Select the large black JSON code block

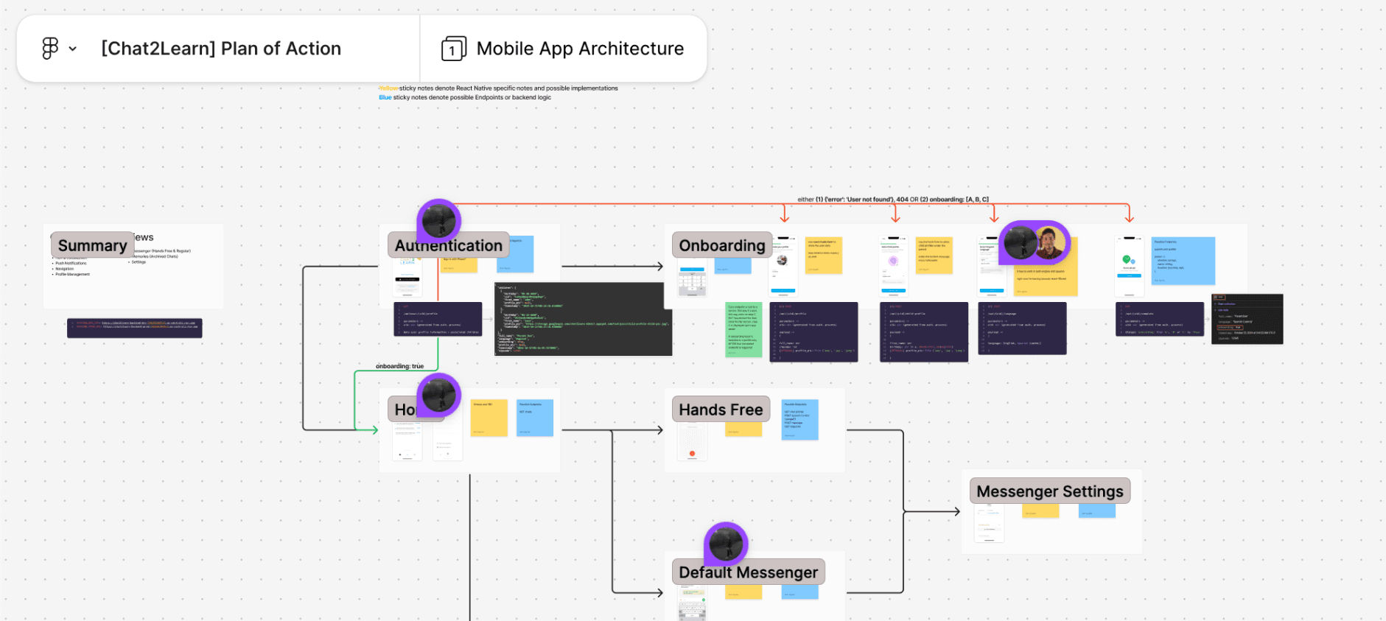coord(583,319)
